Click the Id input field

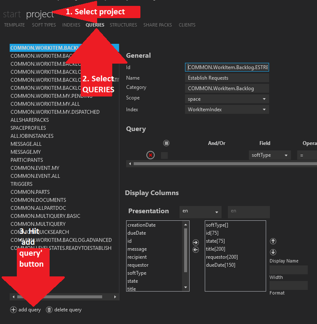[227, 67]
